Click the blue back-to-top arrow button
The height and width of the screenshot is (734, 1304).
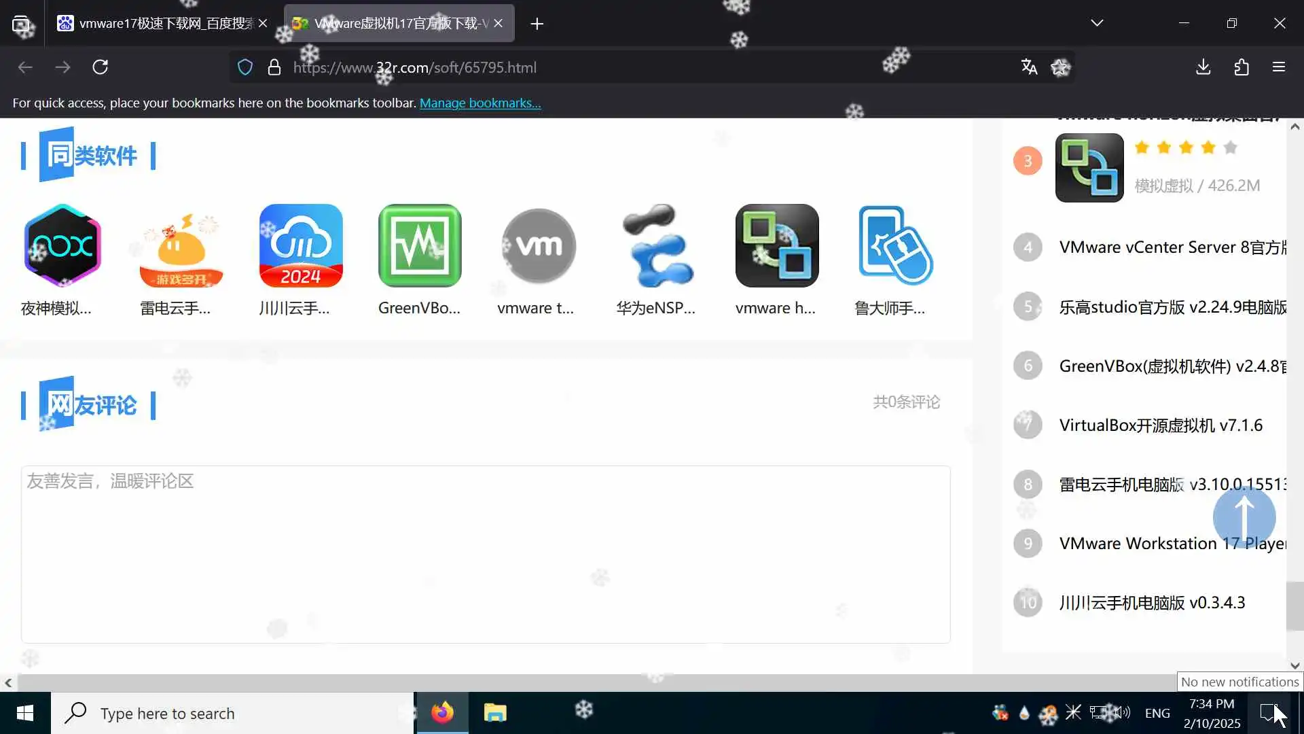point(1244,517)
